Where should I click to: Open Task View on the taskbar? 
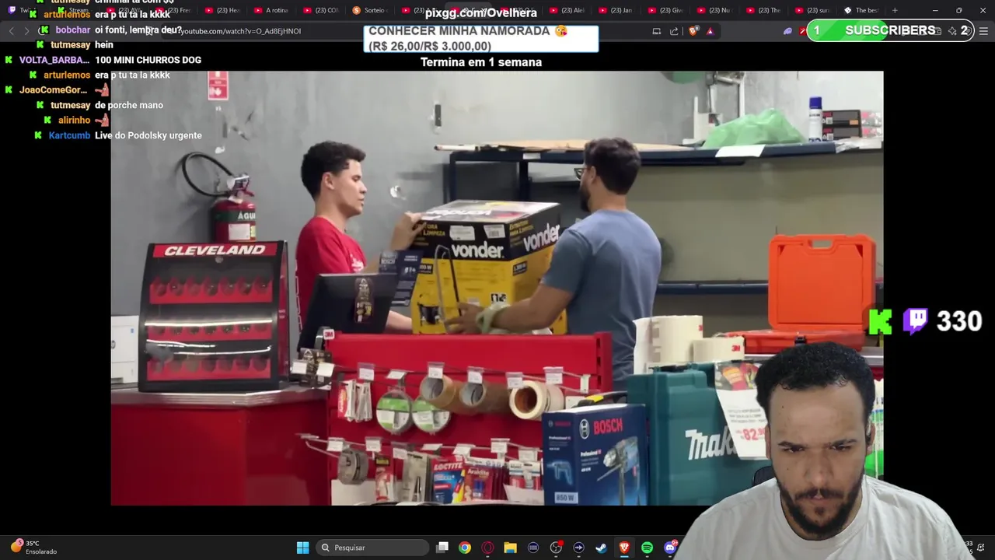coord(442,548)
